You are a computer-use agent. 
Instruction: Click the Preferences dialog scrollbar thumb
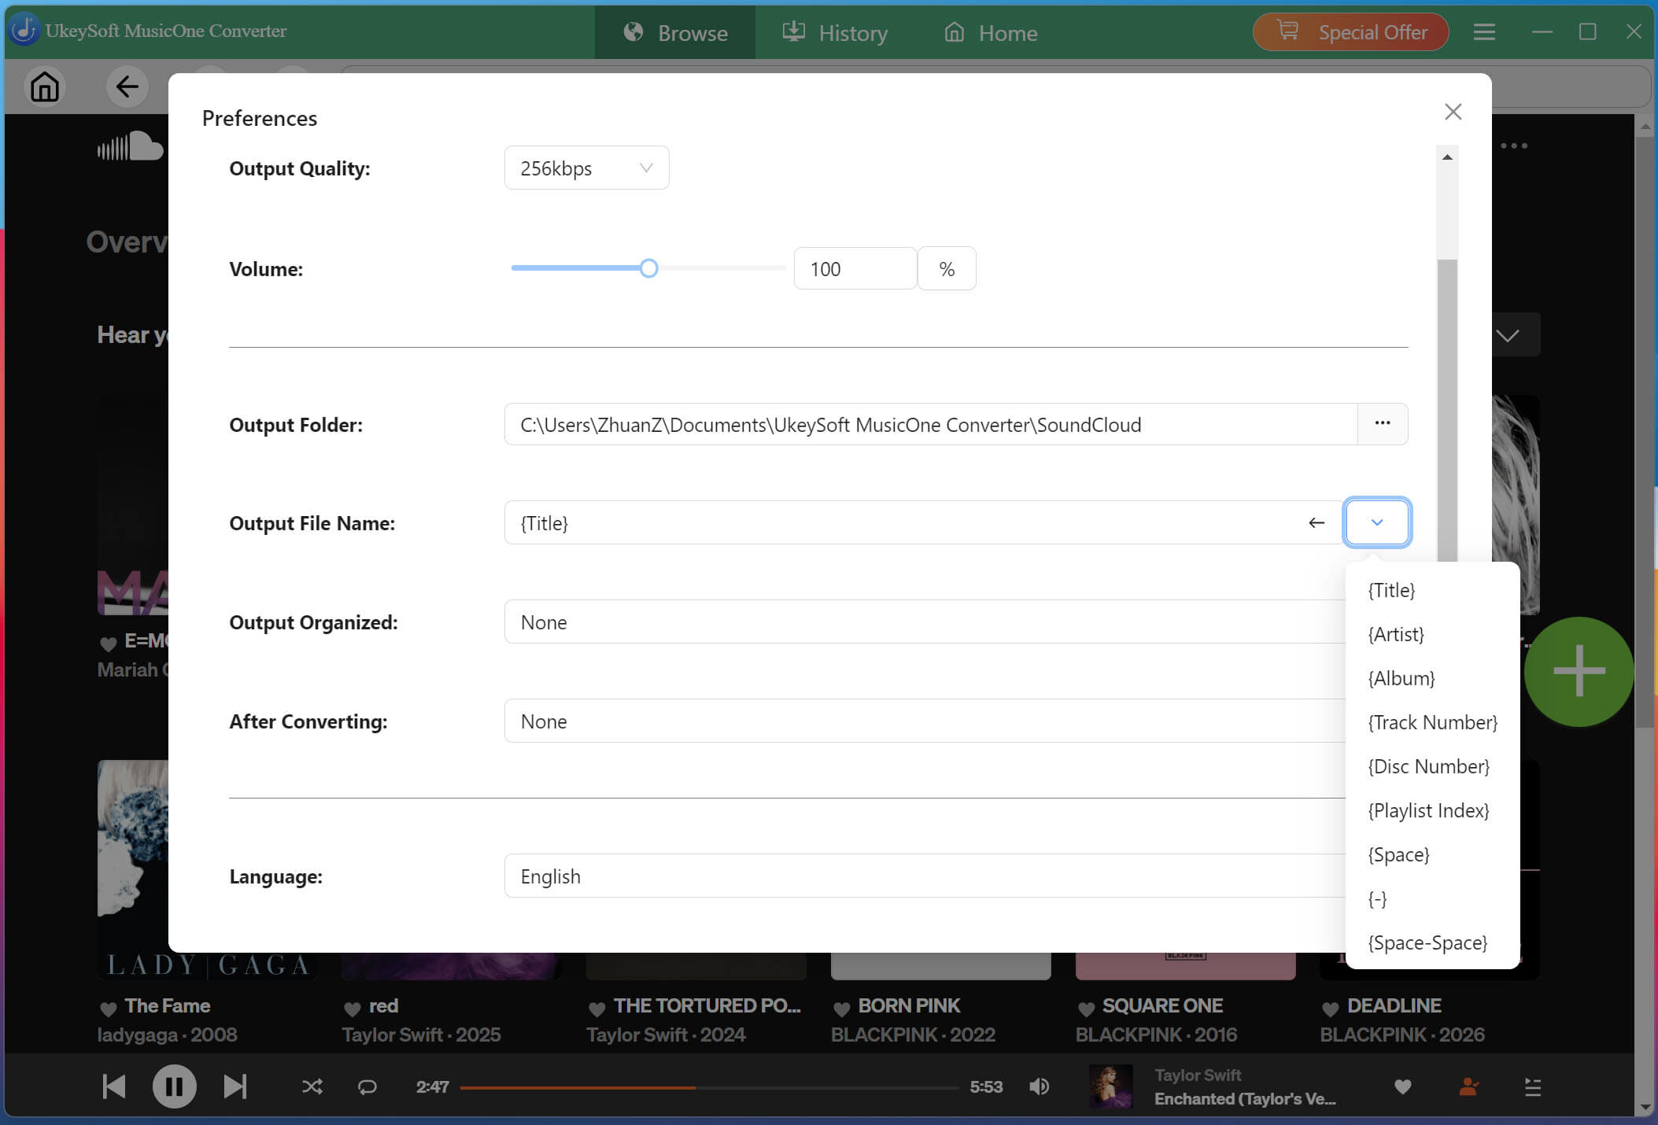(x=1447, y=409)
